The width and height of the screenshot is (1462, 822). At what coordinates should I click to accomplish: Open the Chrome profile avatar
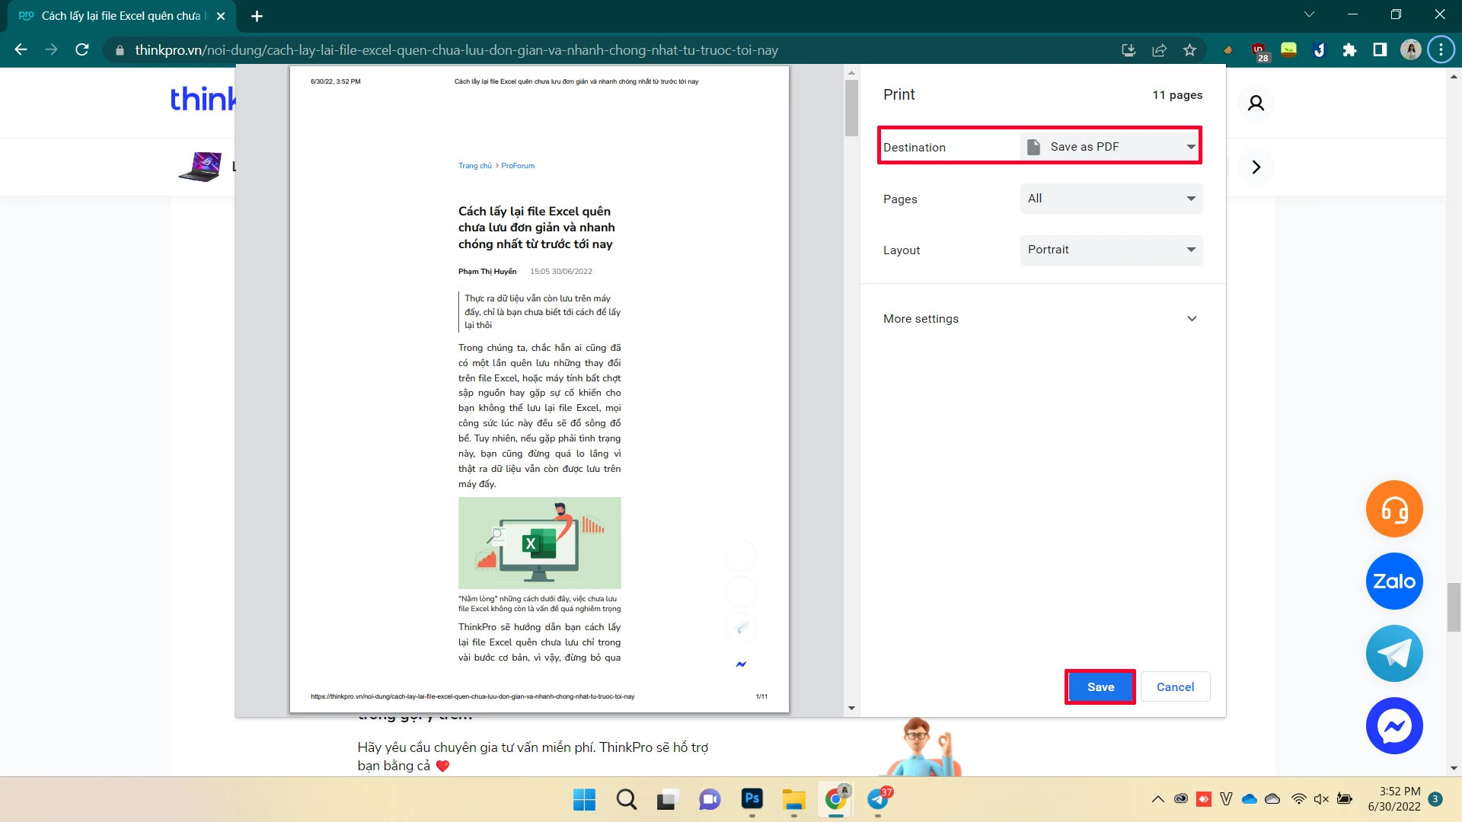click(x=1410, y=50)
